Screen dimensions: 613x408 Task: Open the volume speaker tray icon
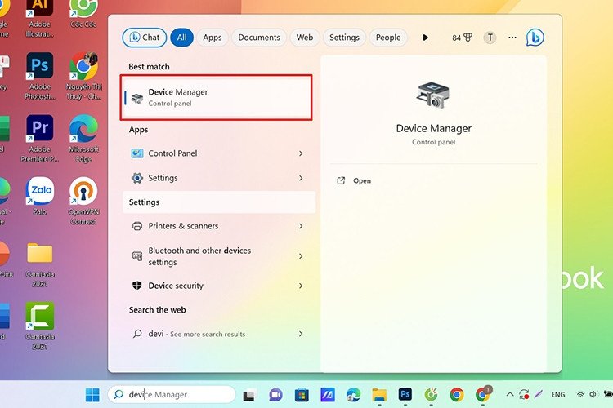[x=593, y=395]
